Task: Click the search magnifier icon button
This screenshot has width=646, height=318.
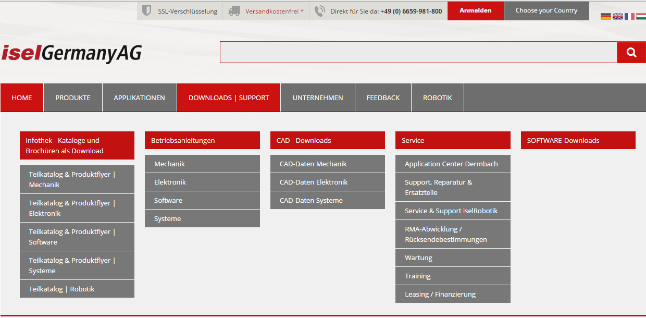Action: [x=631, y=52]
